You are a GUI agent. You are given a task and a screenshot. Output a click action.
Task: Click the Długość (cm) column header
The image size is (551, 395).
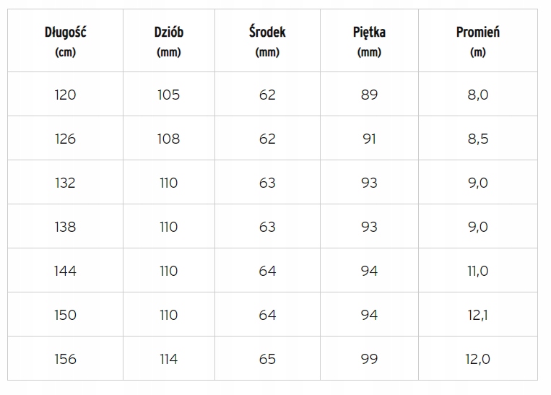click(65, 40)
